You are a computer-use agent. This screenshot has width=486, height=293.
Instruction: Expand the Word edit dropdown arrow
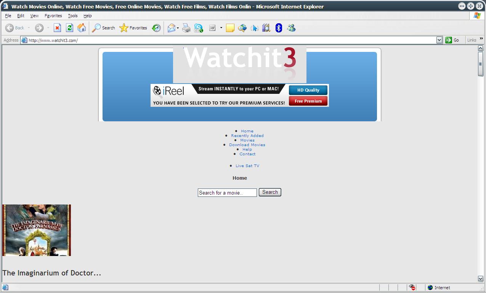point(221,28)
